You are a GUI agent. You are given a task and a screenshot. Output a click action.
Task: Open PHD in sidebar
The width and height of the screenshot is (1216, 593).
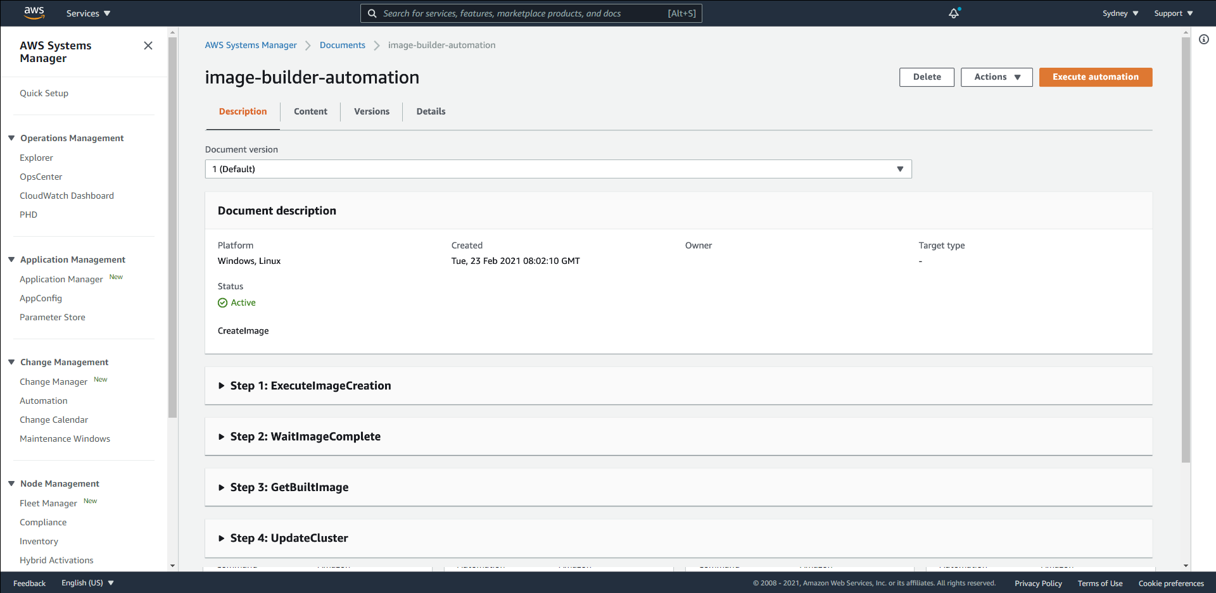tap(28, 215)
